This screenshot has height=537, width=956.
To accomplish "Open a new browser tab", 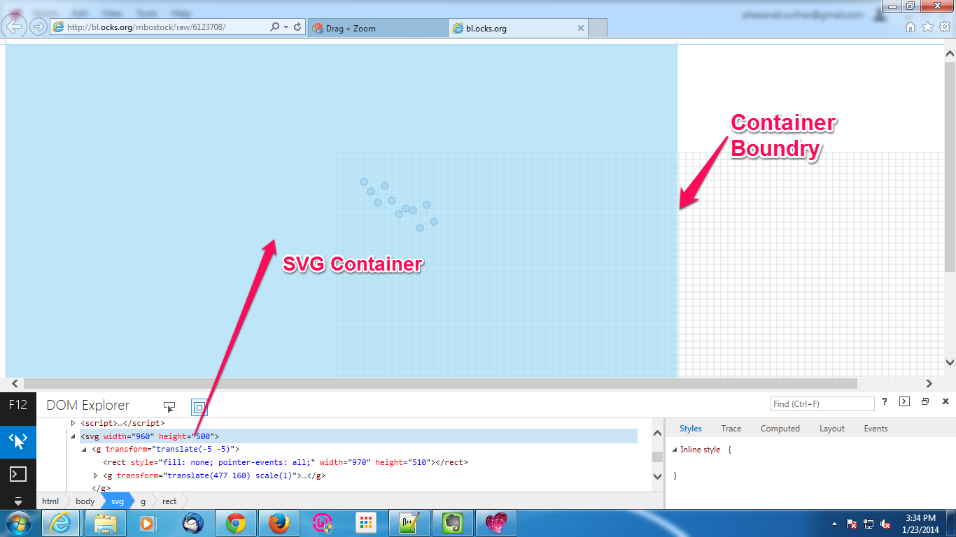I will 598,28.
